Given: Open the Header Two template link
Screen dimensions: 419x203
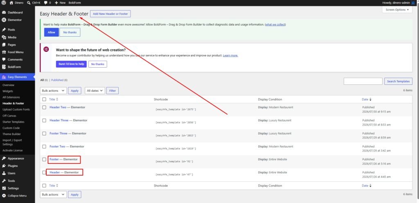Looking at the screenshot, I should coord(58,107).
